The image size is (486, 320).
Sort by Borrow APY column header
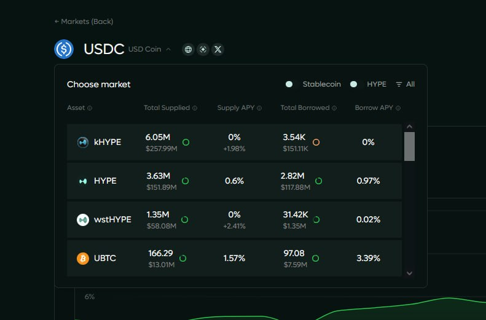(x=374, y=108)
